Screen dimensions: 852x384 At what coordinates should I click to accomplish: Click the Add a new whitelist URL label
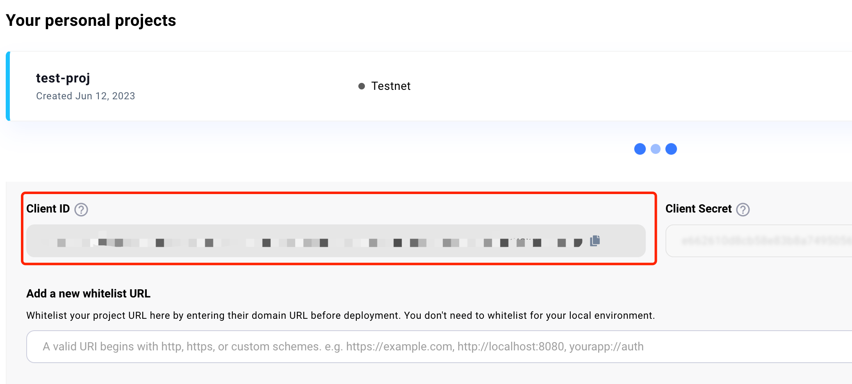pyautogui.click(x=88, y=294)
